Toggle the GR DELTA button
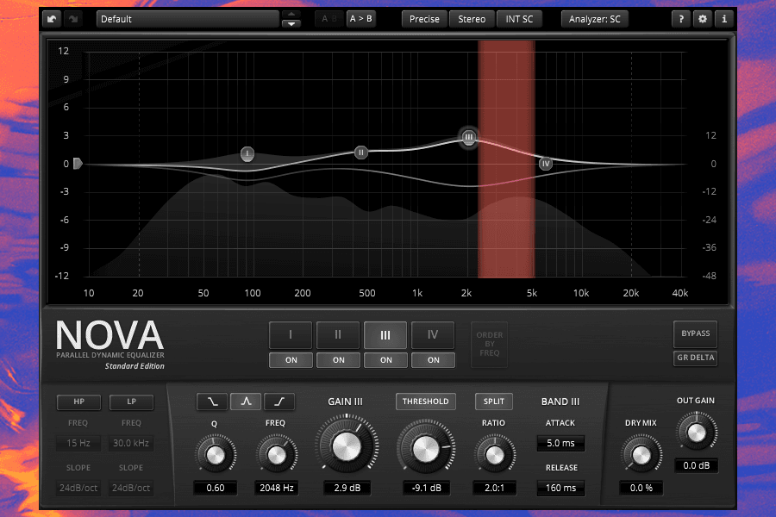The width and height of the screenshot is (776, 517). [695, 358]
